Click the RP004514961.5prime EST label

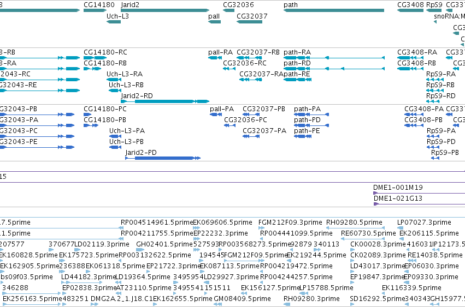[157, 222]
